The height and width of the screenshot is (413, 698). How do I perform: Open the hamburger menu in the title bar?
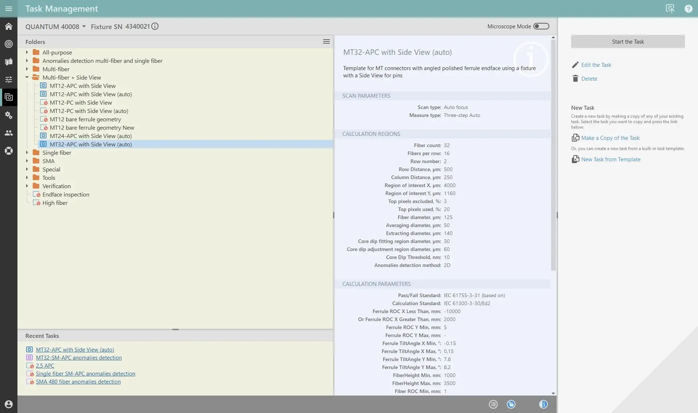9,9
